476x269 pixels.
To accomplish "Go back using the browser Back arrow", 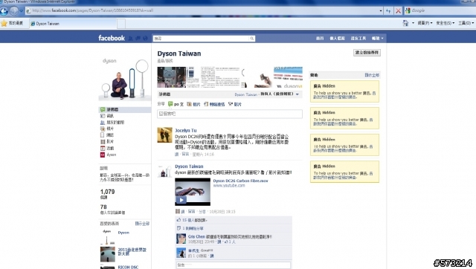I will (4, 11).
